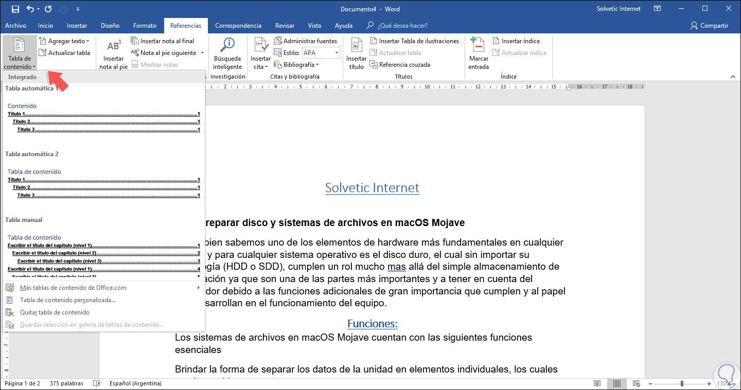The image size is (741, 390).
Task: Open the Diseño ribbon tab
Action: click(110, 26)
